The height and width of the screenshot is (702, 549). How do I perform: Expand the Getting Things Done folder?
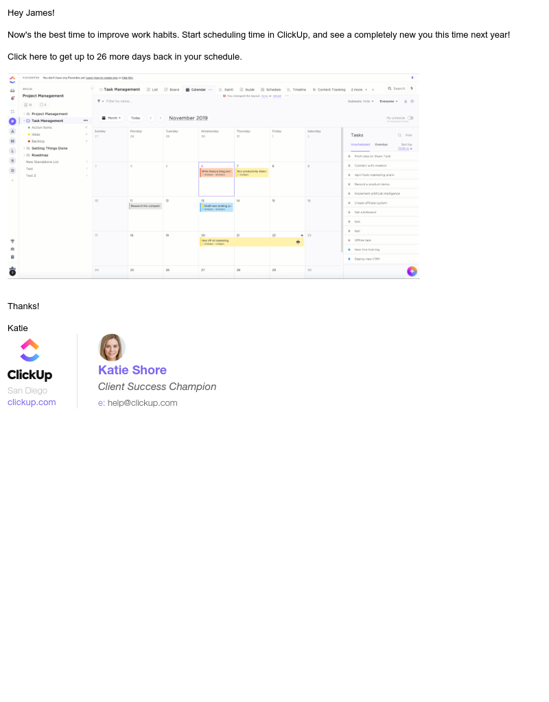pyautogui.click(x=24, y=148)
